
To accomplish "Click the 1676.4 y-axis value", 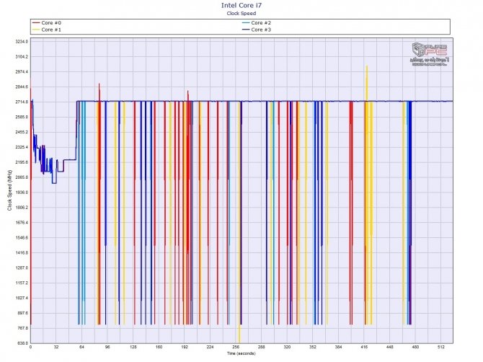I will (22, 223).
